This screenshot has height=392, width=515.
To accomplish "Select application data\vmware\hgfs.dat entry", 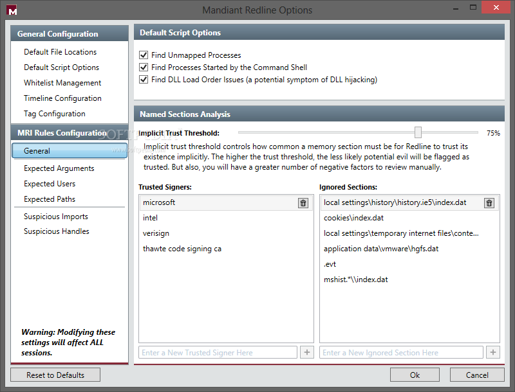I will 409,249.
